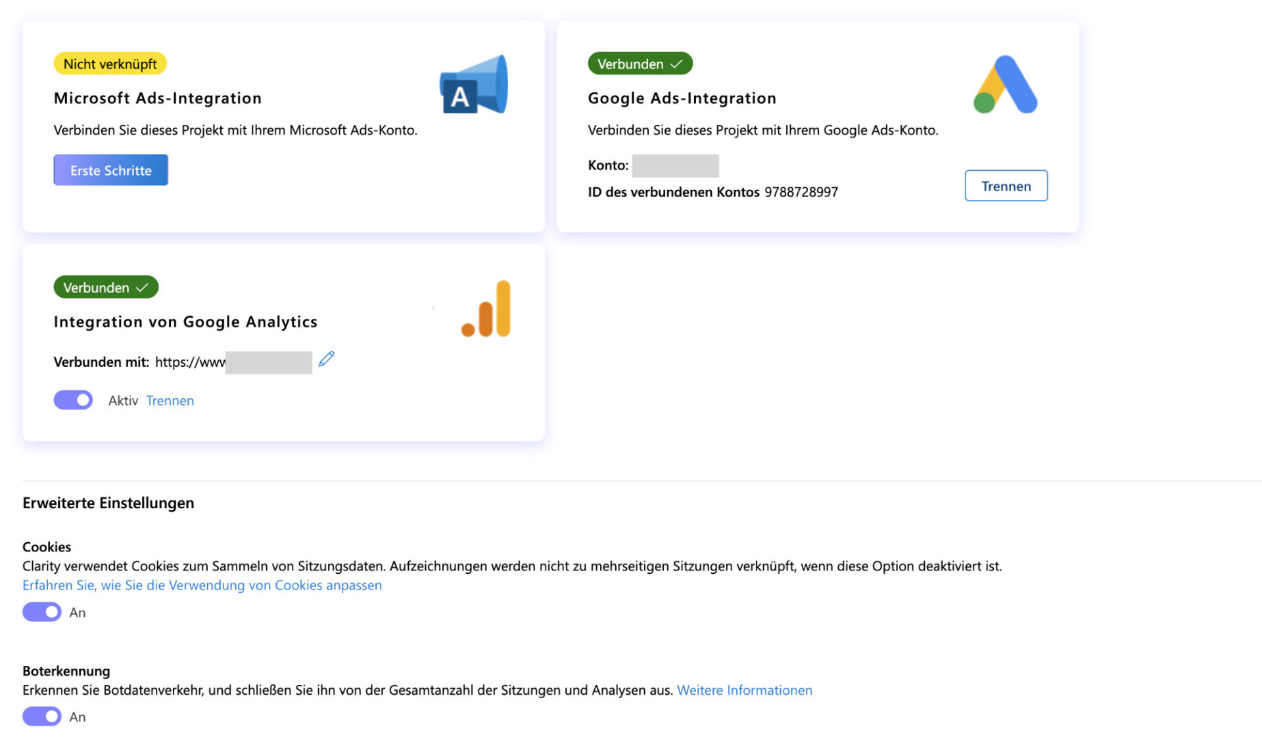The height and width of the screenshot is (748, 1262).
Task: Open the link about customizing cookie usage
Action: (x=202, y=585)
